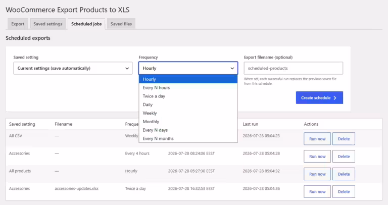Click the Every 4 hours frequency cell
This screenshot has height=205, width=388.
(137, 153)
